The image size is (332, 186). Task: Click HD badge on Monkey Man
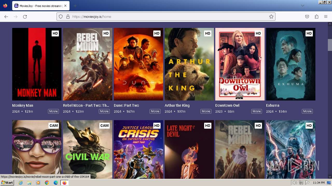[x=55, y=33]
